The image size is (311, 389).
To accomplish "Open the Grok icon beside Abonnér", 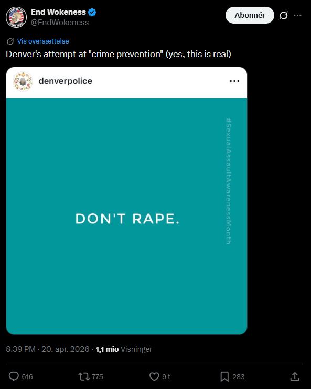I will pyautogui.click(x=283, y=15).
